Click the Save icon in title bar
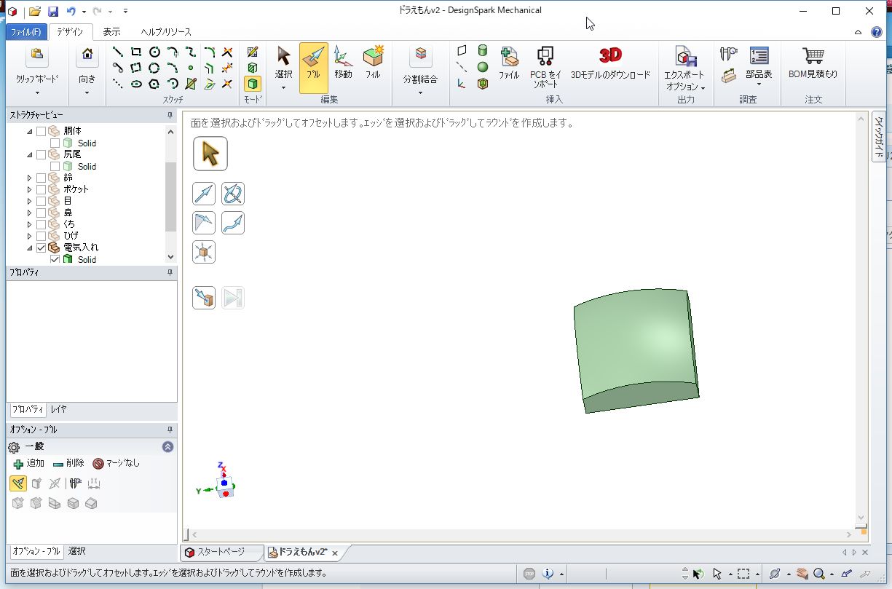 coord(53,12)
